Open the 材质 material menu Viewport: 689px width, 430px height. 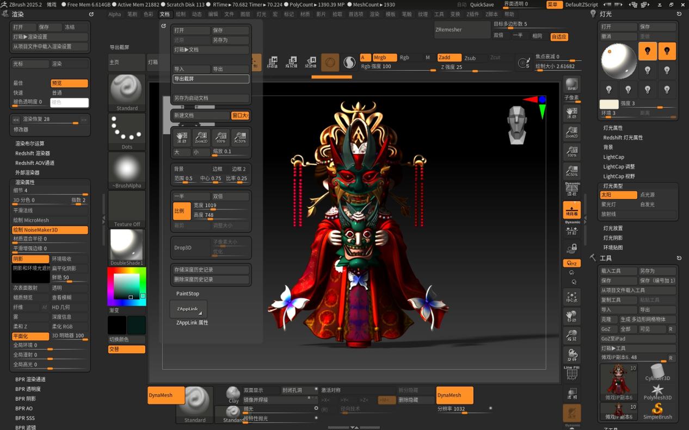(x=305, y=14)
